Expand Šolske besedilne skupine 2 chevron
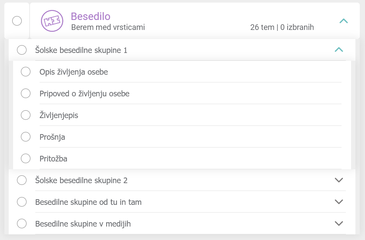This screenshot has height=240, width=365. pyautogui.click(x=339, y=180)
